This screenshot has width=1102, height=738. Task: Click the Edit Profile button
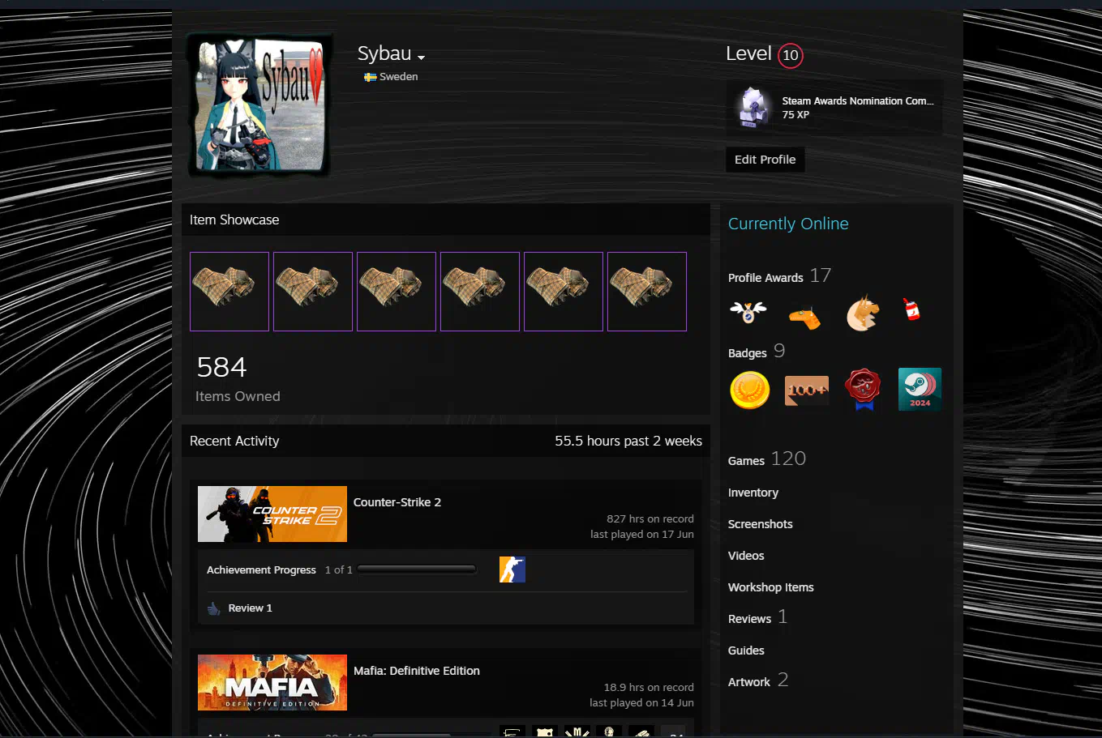point(765,160)
